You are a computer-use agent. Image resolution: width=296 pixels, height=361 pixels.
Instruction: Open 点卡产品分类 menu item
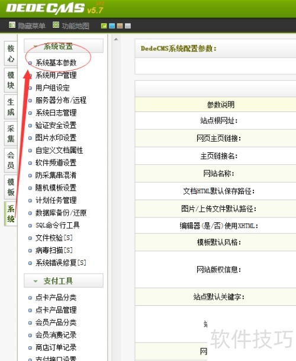click(x=56, y=298)
